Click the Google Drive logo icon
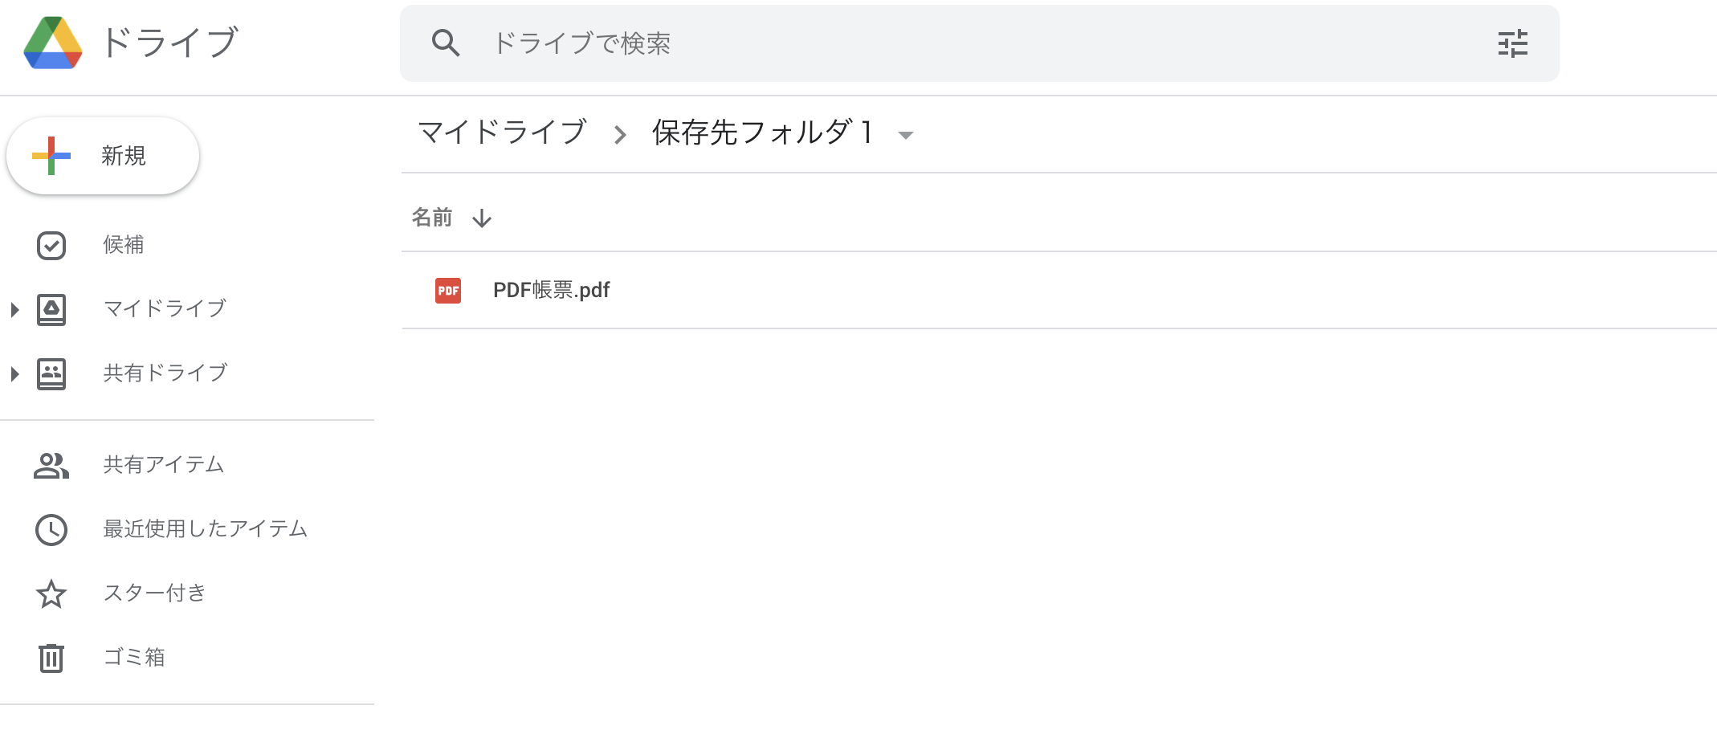 click(51, 44)
